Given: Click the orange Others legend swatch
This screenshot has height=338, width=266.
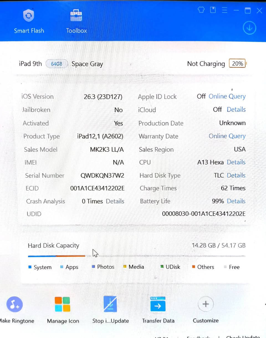Looking at the screenshot, I should click(x=193, y=267).
